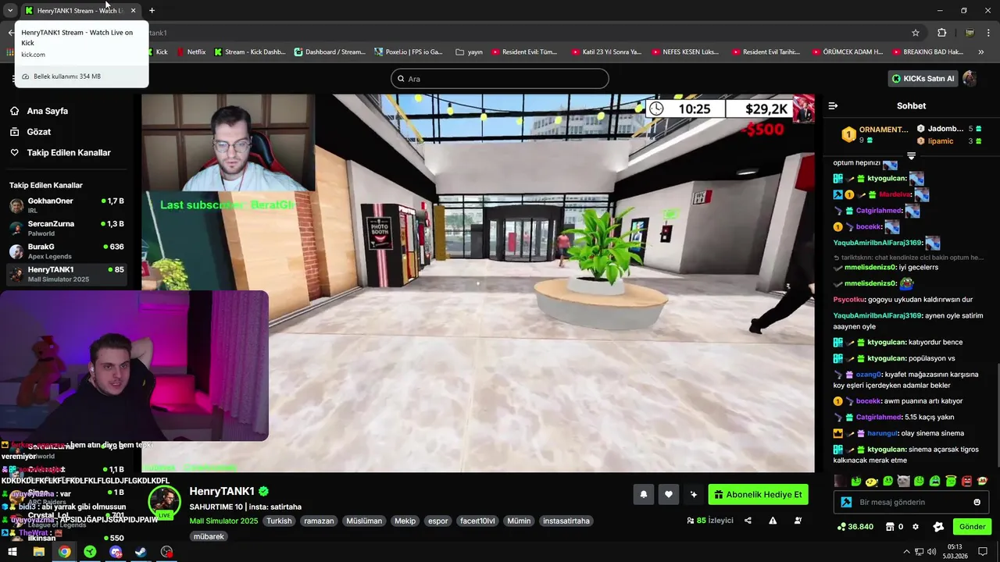Screen dimensions: 1000x562
Task: Click the green verified badge next to HenryTANK1
Action: pyautogui.click(x=264, y=491)
